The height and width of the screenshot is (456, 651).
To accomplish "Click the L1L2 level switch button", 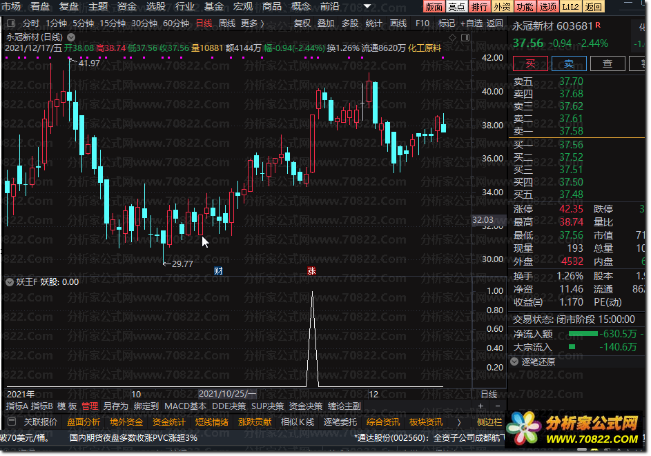I will (570, 7).
